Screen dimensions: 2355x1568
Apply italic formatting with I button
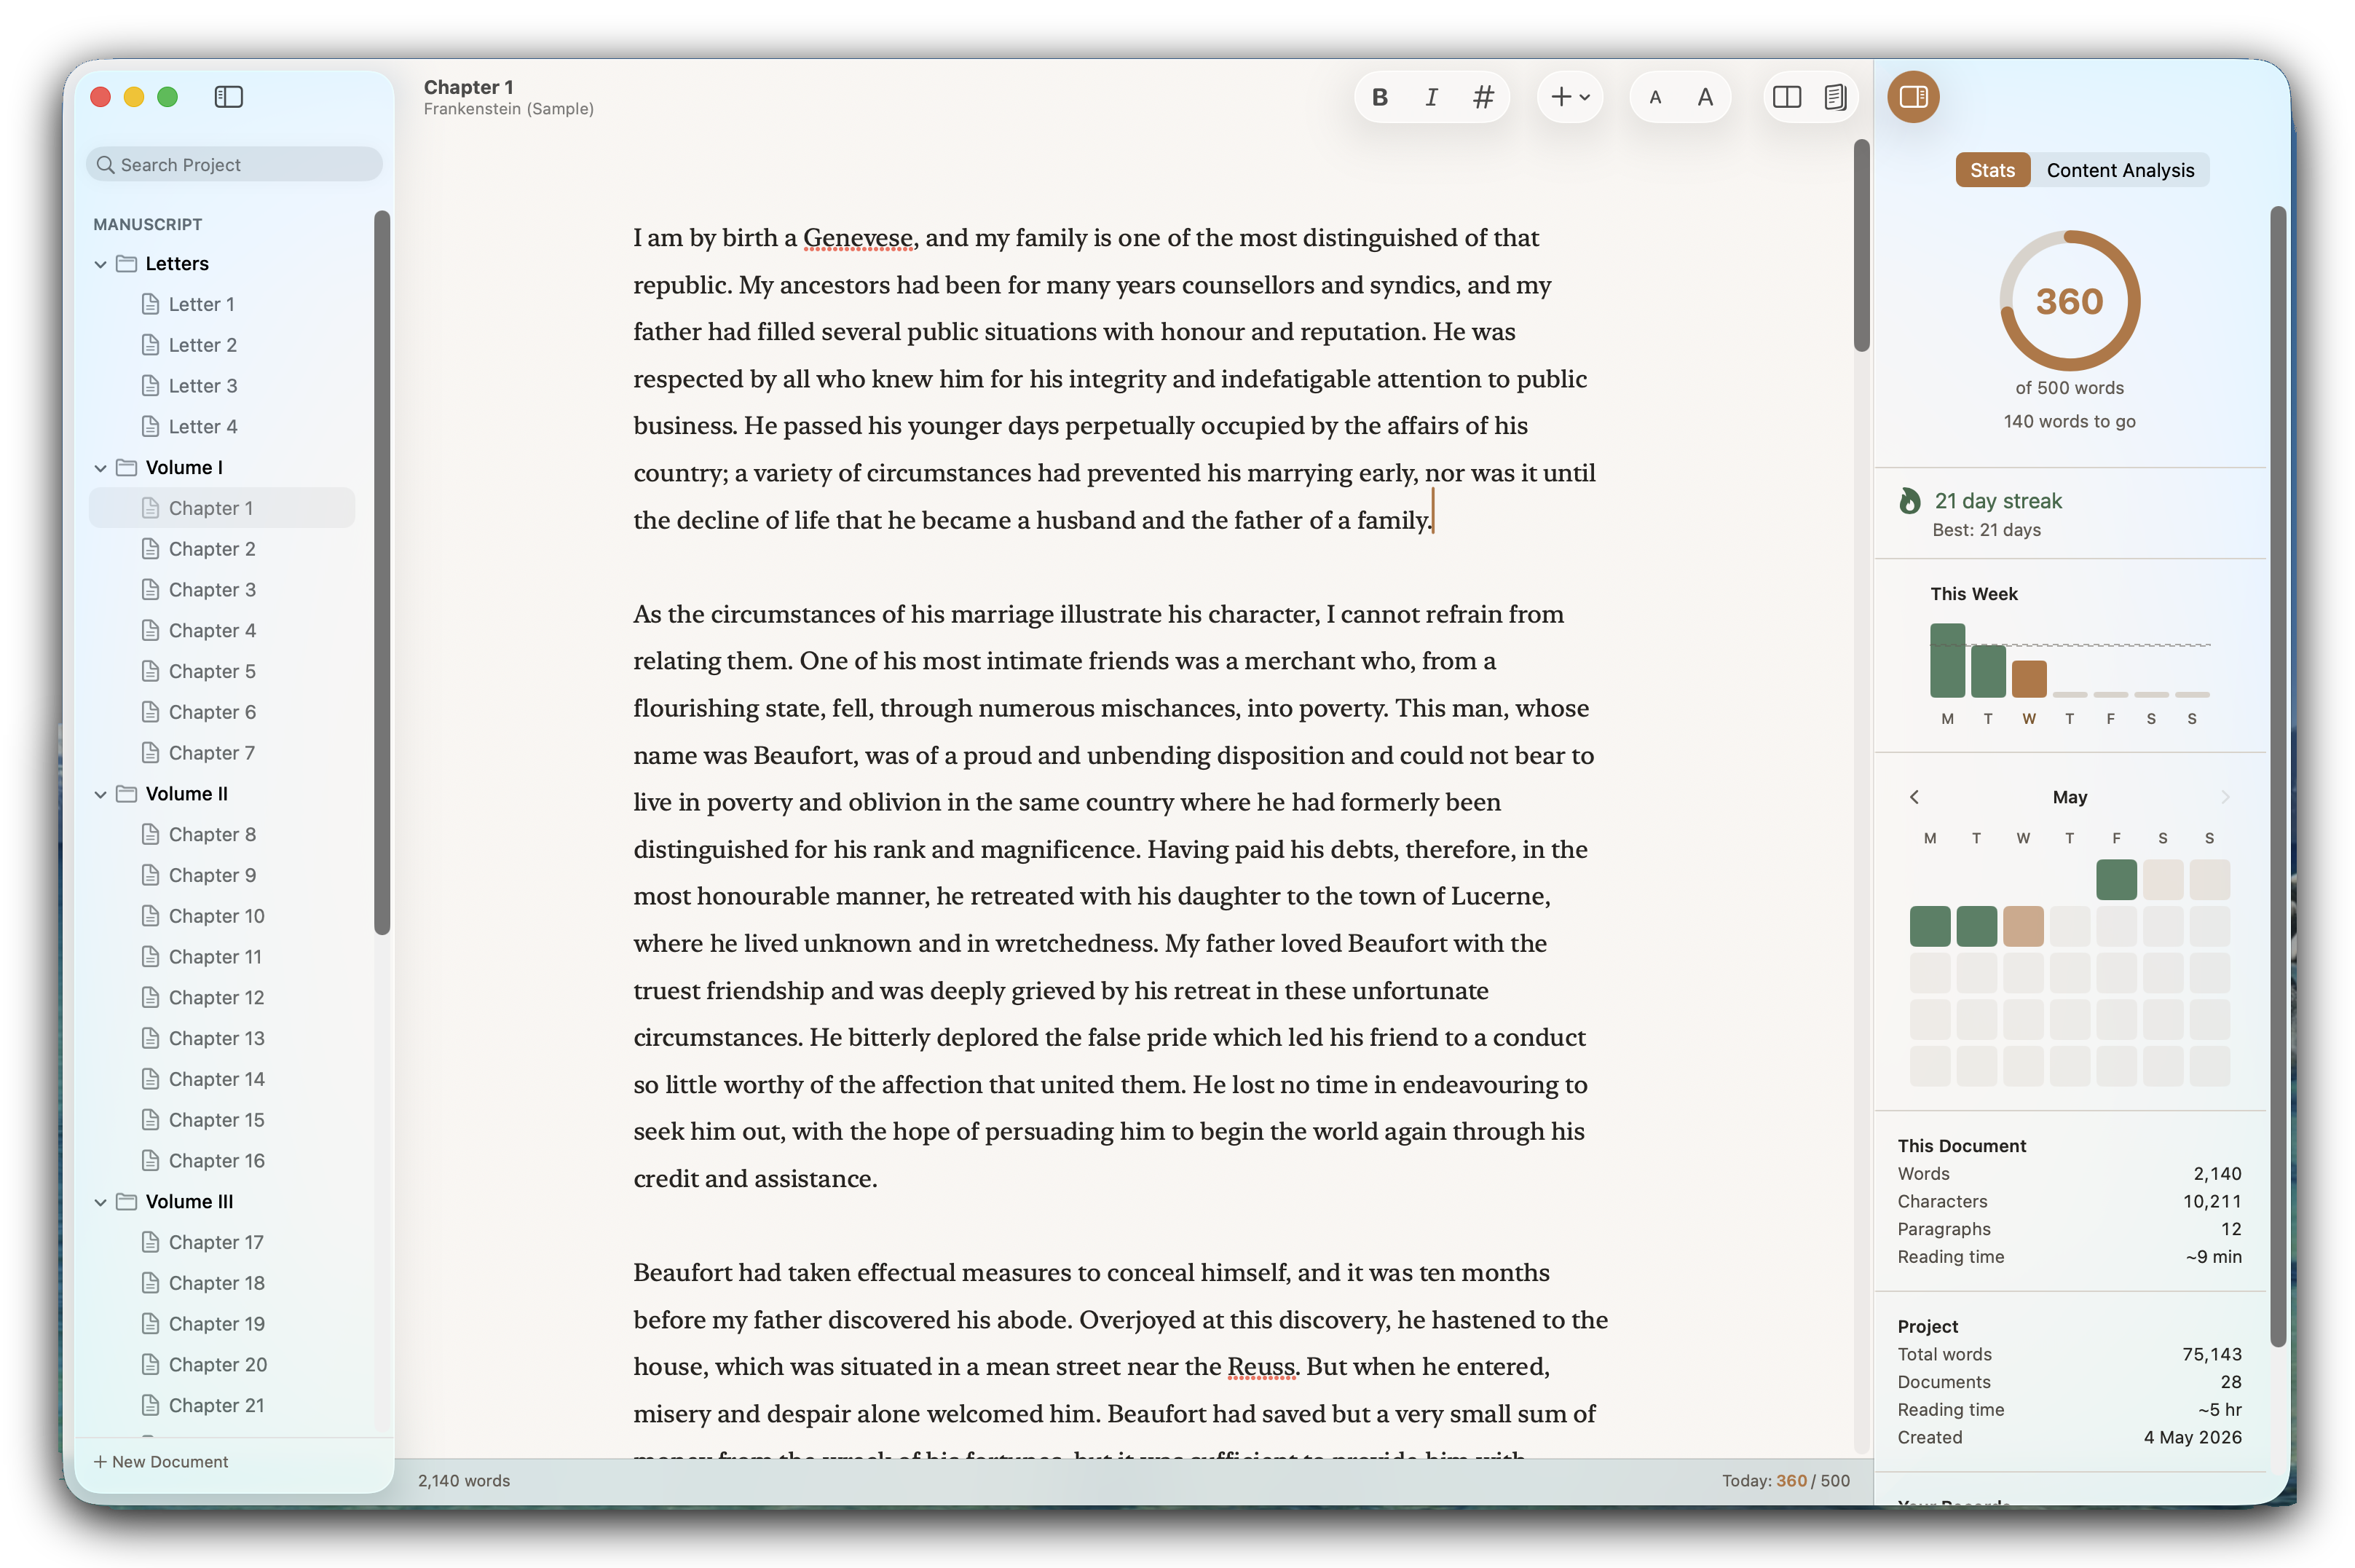(x=1432, y=97)
